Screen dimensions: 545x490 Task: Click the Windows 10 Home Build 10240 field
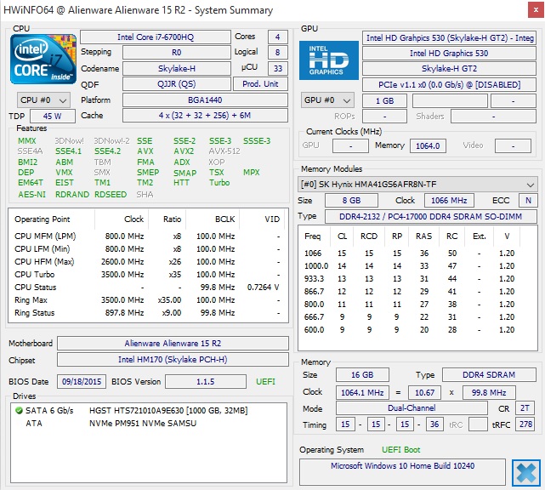tap(402, 472)
